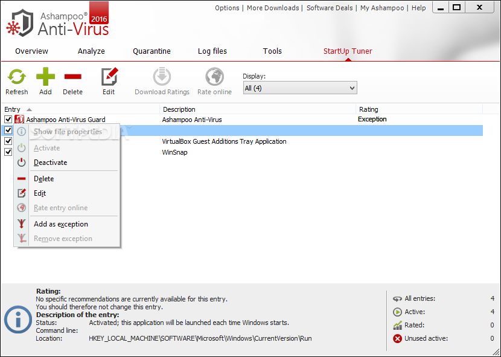Click the pencil icon beside context Edit

21,193
